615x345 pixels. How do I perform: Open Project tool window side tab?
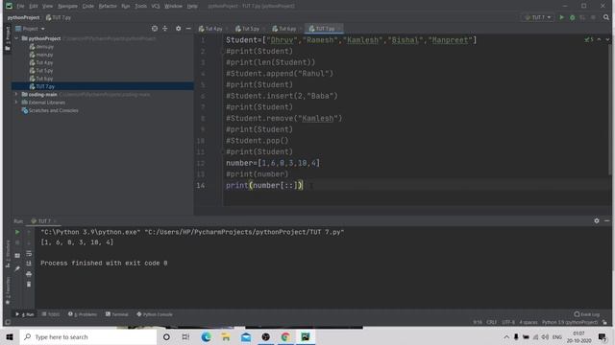pyautogui.click(x=7, y=37)
